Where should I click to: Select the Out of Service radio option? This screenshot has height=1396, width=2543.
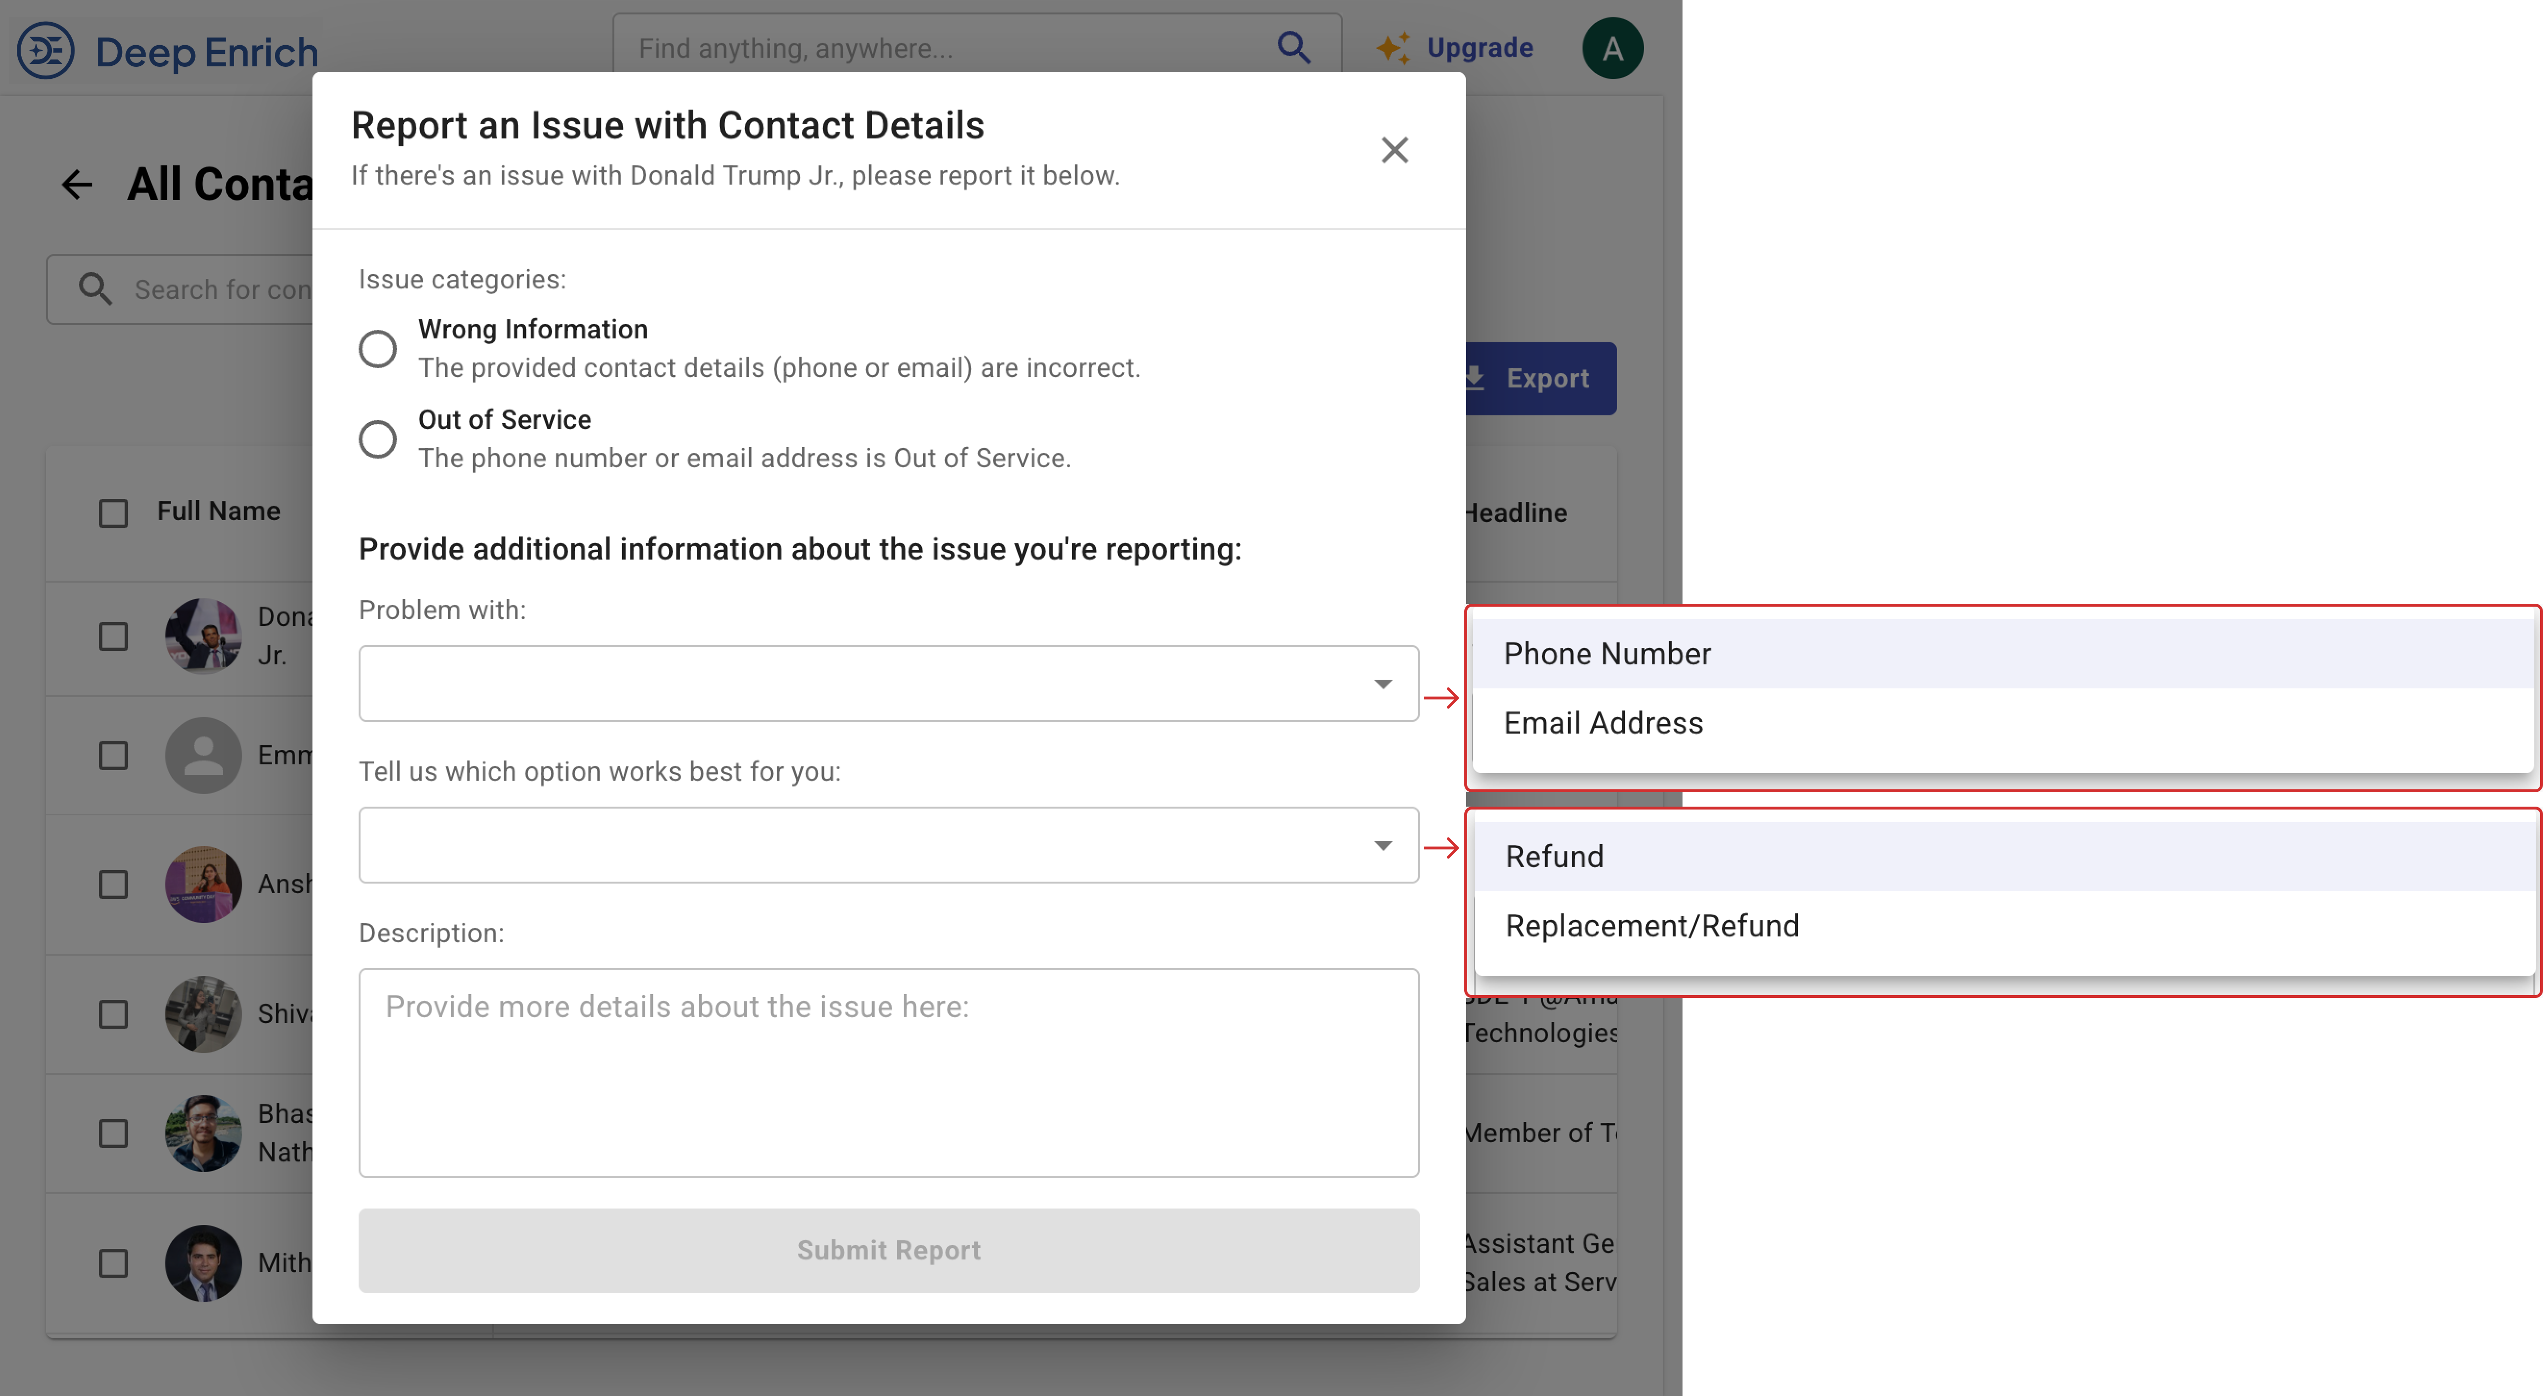click(x=377, y=439)
